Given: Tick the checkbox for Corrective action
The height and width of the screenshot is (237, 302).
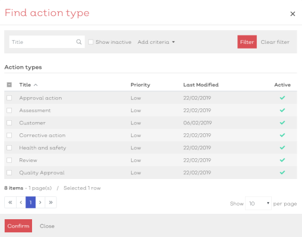Looking at the screenshot, I should (9, 135).
